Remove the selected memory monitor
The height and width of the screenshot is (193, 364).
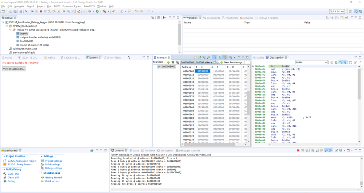click(172, 62)
